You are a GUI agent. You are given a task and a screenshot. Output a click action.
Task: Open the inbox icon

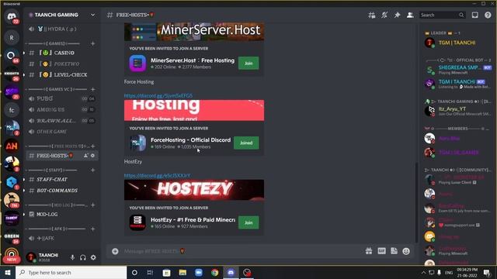click(x=474, y=15)
